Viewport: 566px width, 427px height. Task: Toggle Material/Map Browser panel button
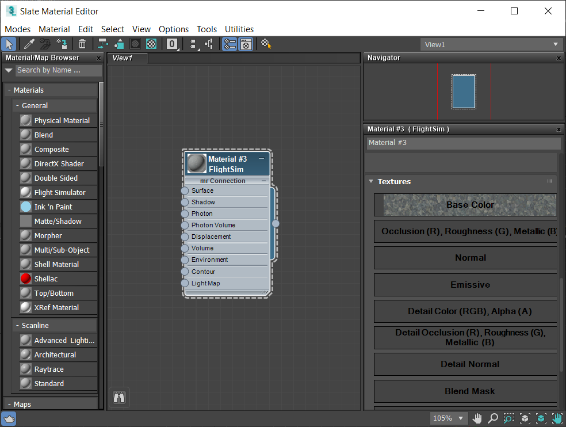(230, 44)
